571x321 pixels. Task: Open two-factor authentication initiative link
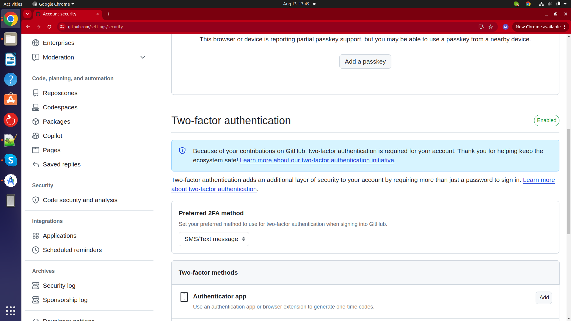317,160
